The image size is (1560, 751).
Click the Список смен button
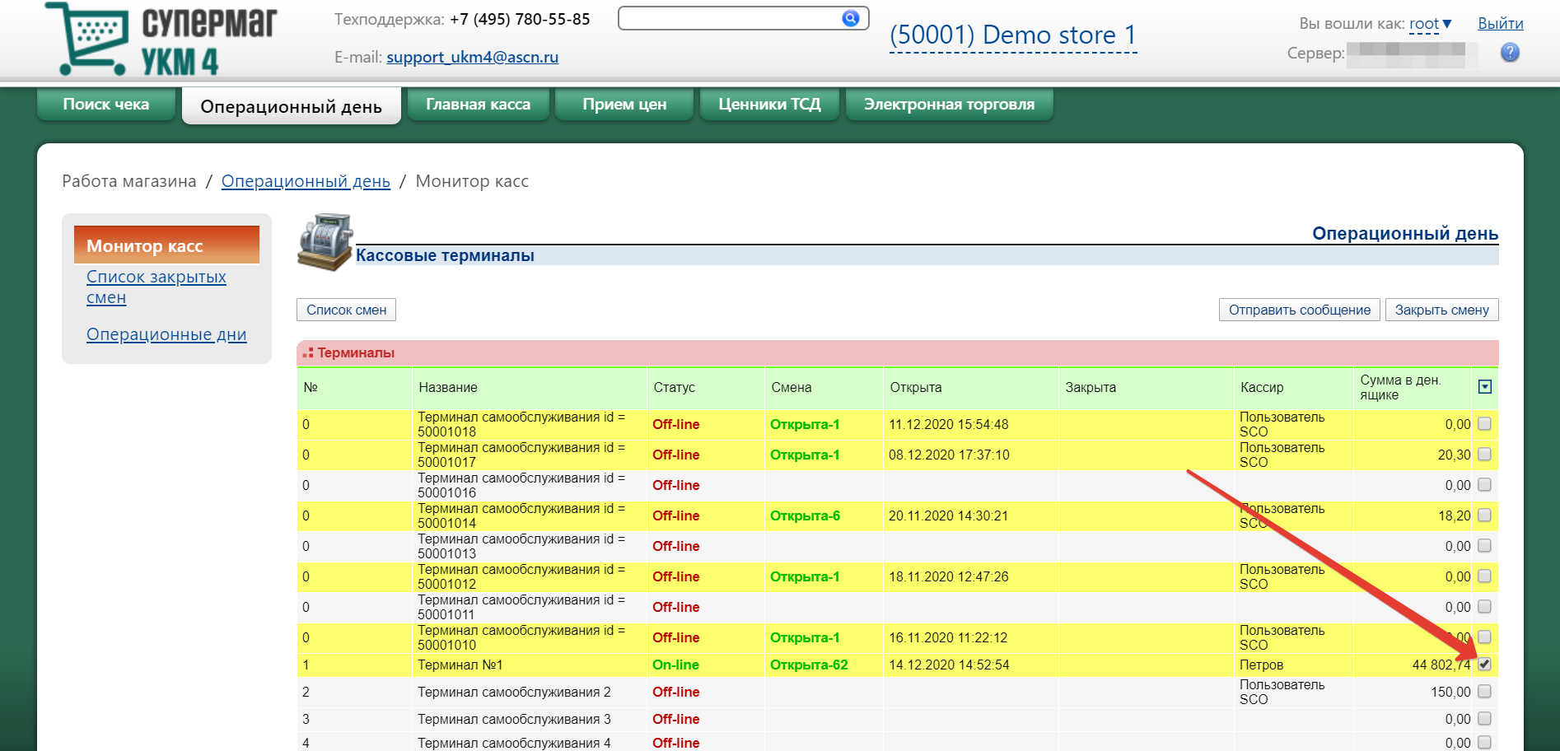click(347, 310)
